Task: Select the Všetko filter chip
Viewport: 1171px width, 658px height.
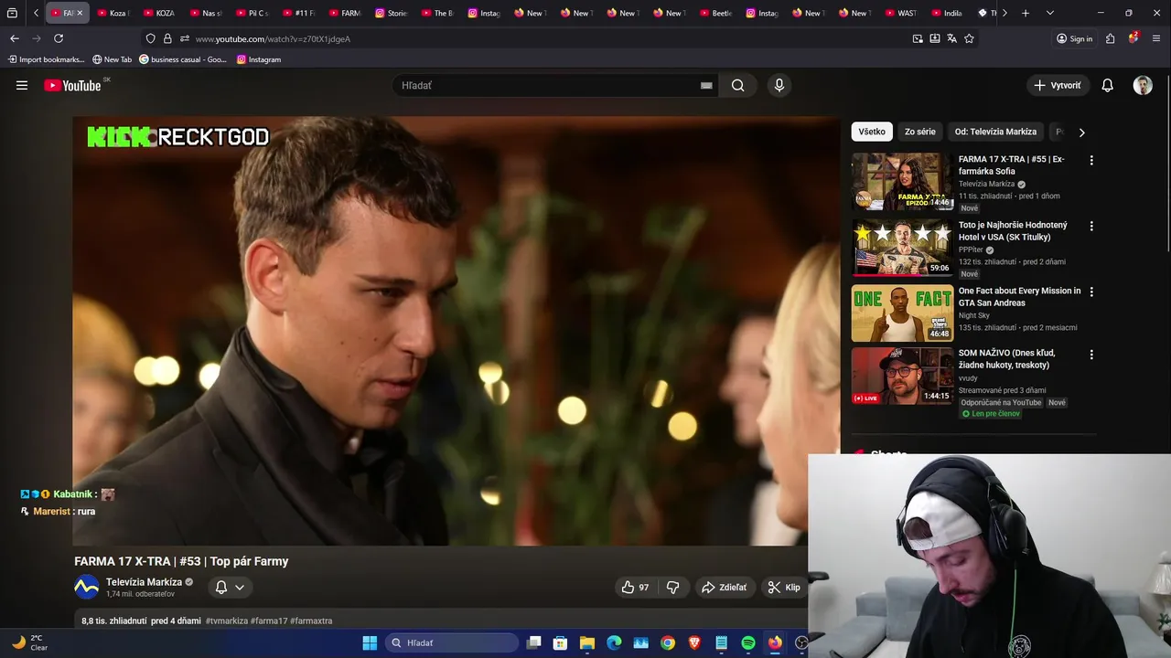Action: click(872, 132)
